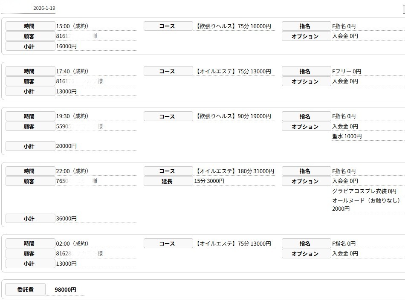Click the 【欲張りヘルス】75分 16000円 course entry

pos(234,26)
